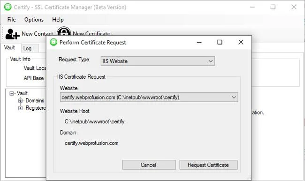Screen dimensions: 305x181
Task: Click the Vault Info group label
Action: coord(20,59)
